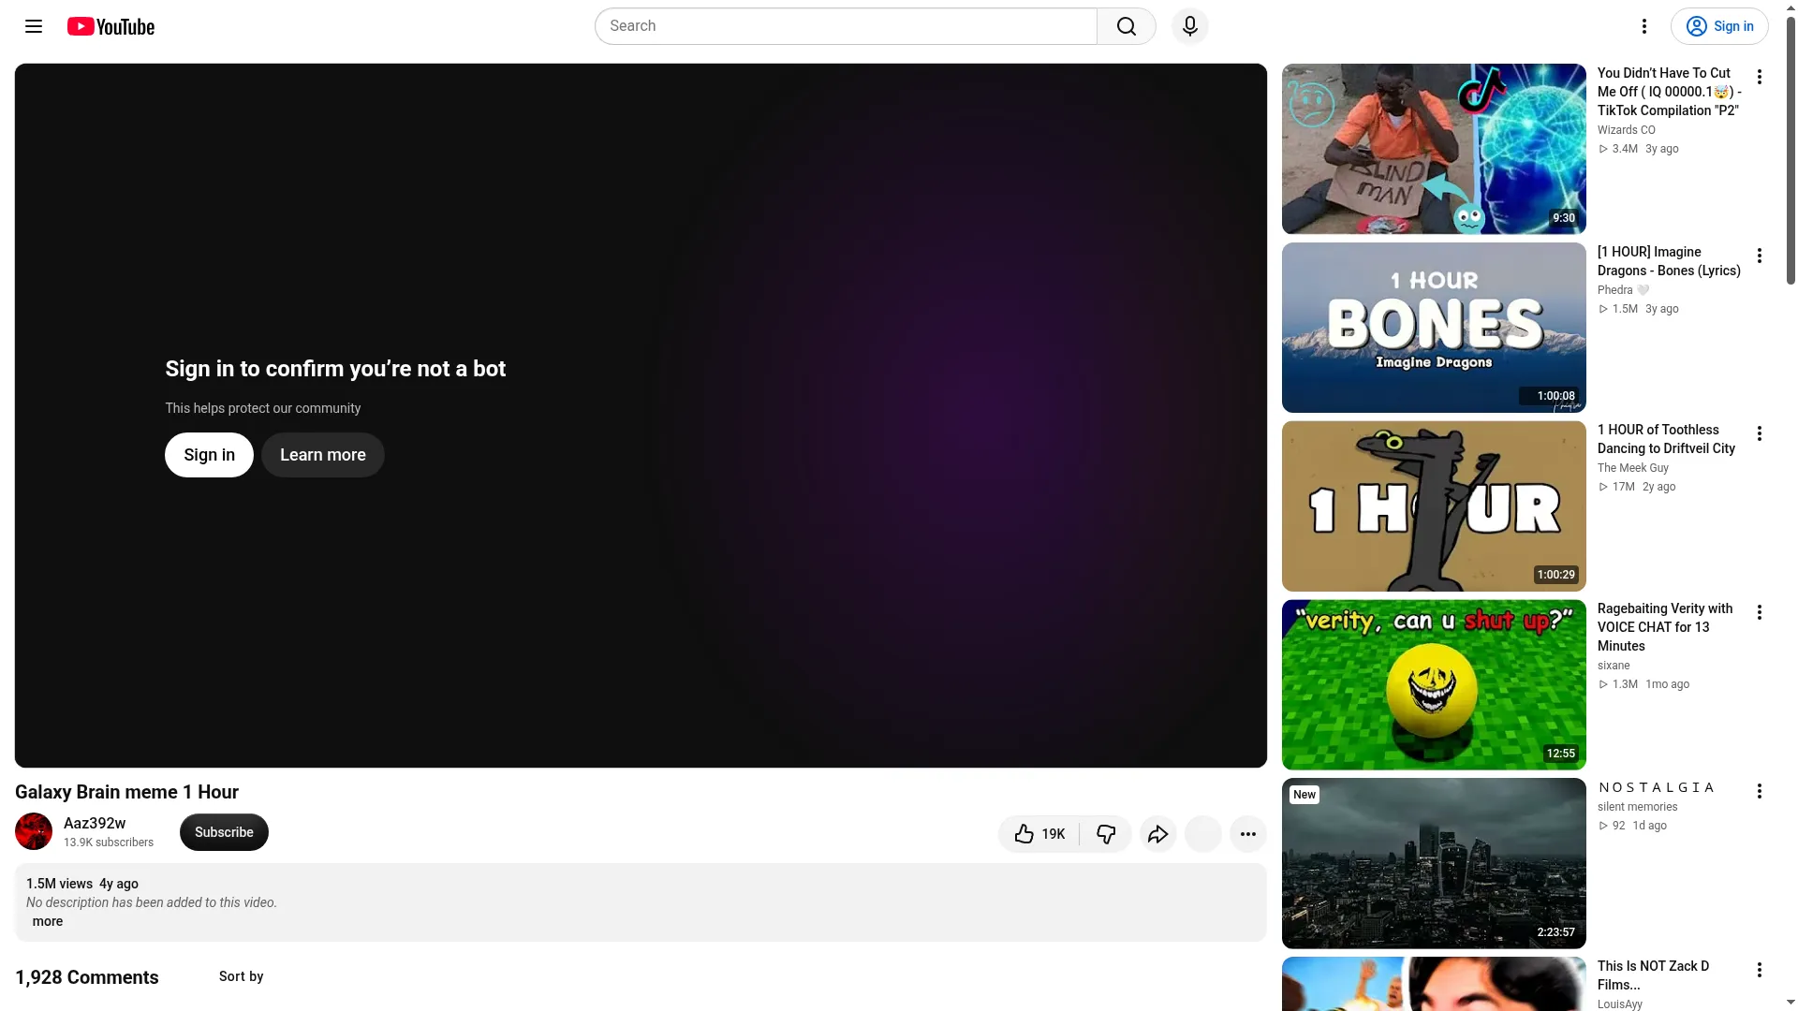
Task: Open the NOSTALGIA city thumbnail
Action: [x=1434, y=864]
